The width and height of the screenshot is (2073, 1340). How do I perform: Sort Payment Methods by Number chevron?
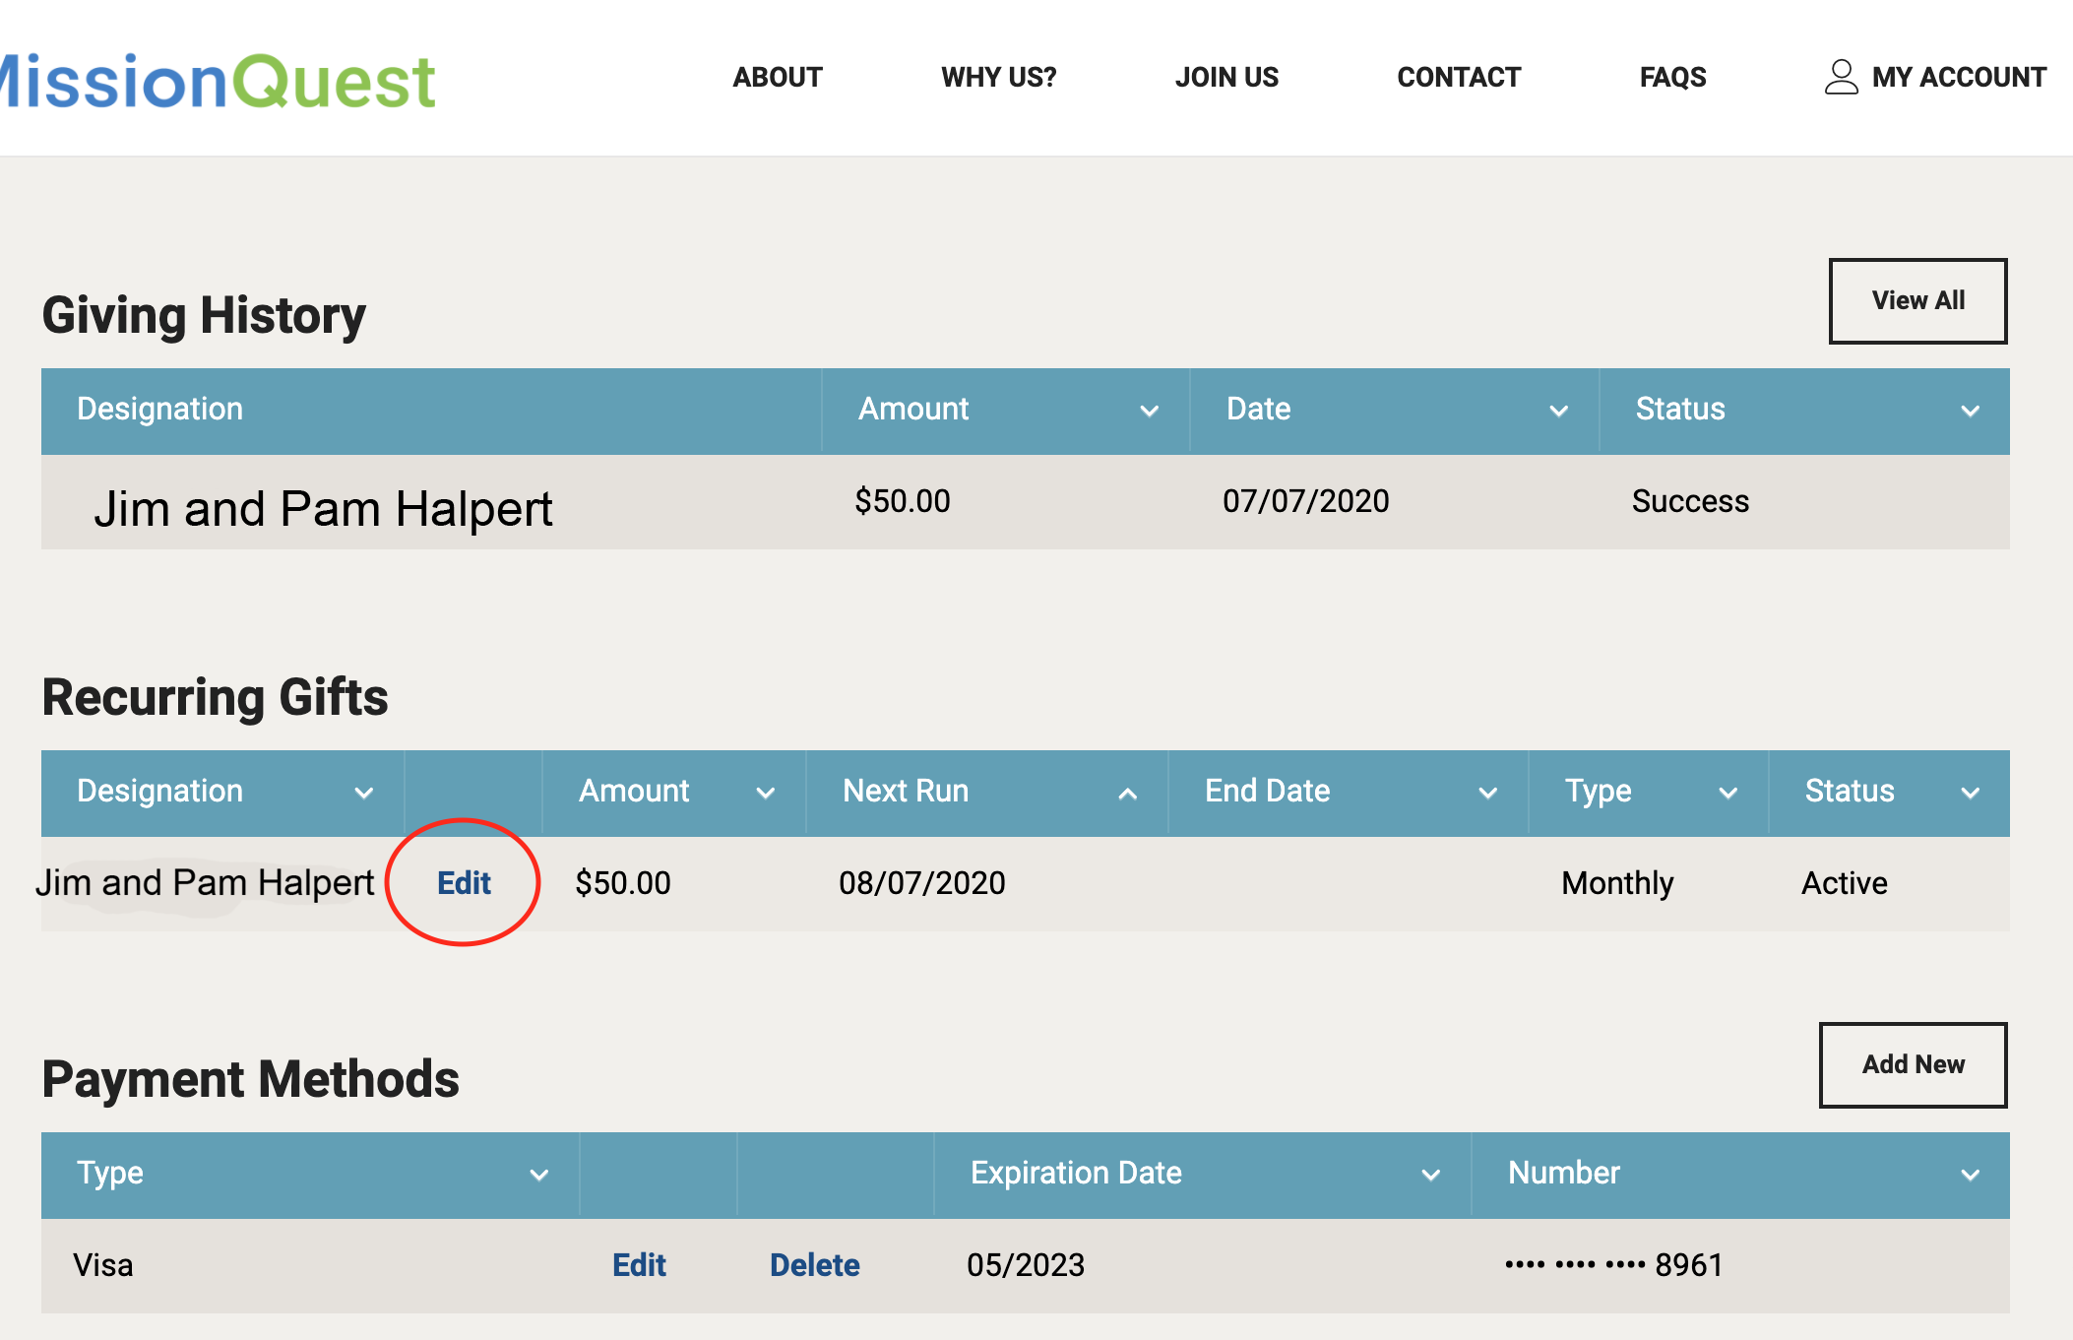pos(1970,1175)
